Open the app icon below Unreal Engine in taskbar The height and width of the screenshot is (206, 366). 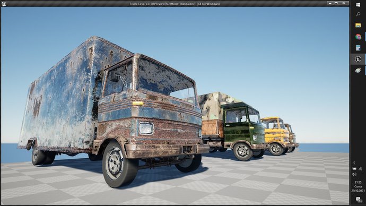point(358,70)
